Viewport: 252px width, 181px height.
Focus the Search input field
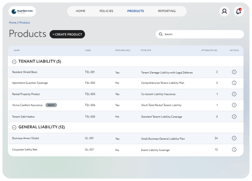(x=199, y=34)
